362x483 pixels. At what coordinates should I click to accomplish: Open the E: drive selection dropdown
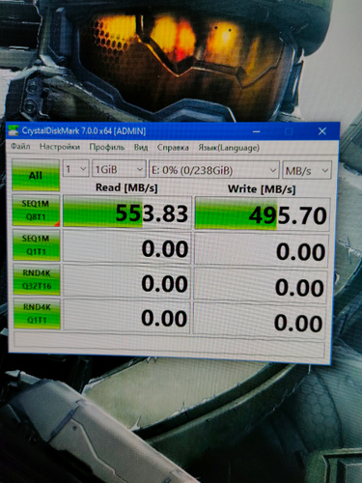[213, 170]
